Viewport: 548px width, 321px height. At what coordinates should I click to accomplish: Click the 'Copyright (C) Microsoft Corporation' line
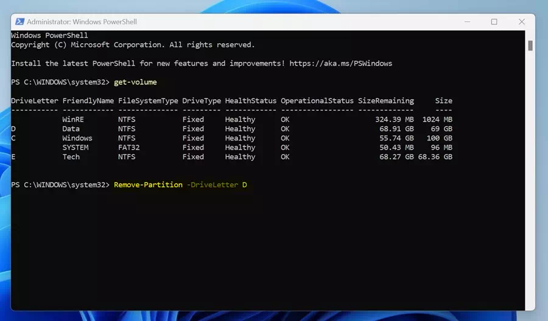coord(133,45)
